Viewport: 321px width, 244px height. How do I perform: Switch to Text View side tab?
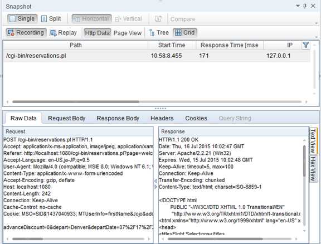(x=313, y=141)
